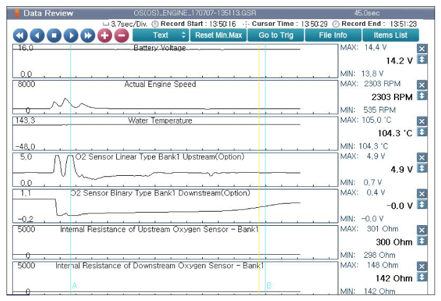
Task: Open the Text view mode dropdown
Action: click(161, 35)
